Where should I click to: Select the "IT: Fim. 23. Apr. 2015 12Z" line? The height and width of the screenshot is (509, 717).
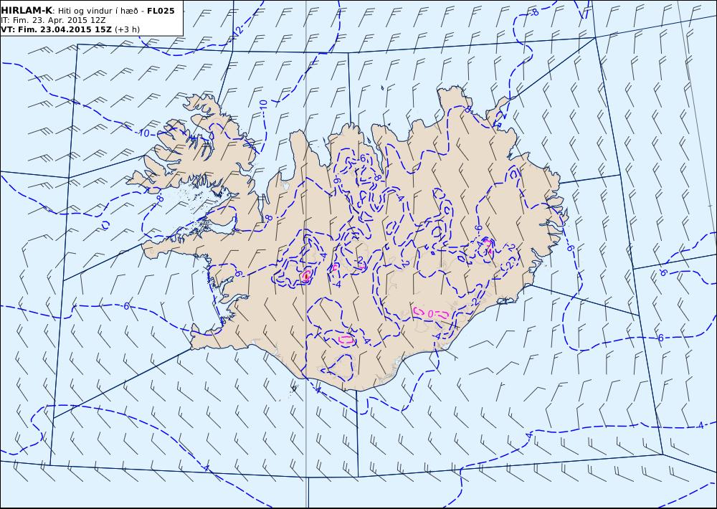[x=54, y=20]
